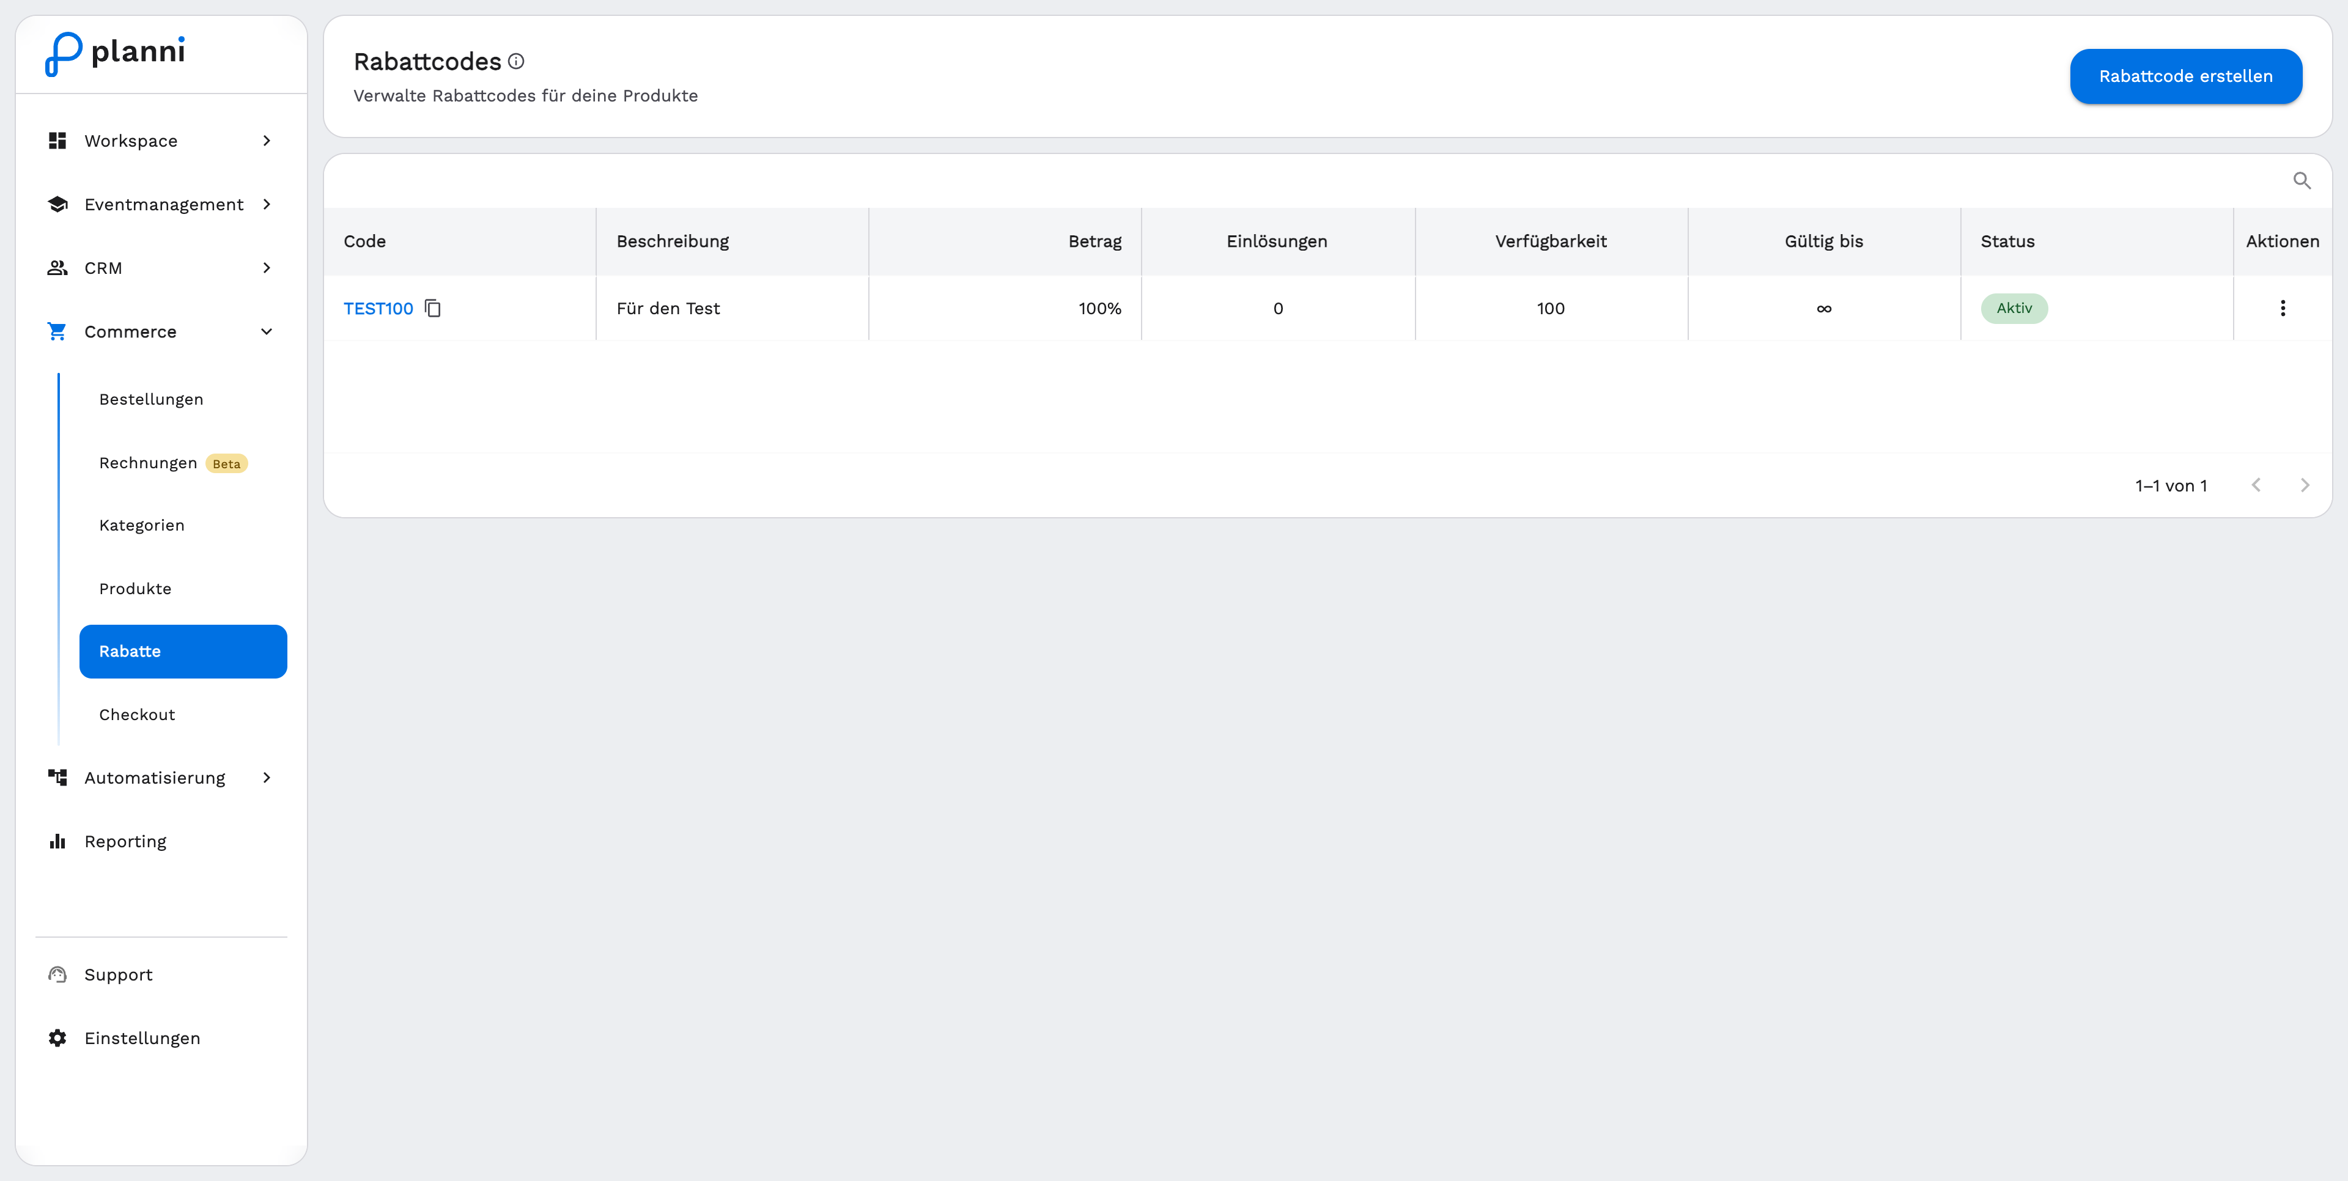
Task: Click the Workspace dashboard icon
Action: click(57, 141)
